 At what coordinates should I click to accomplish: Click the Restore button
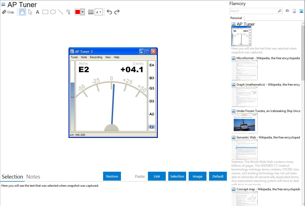112,176
